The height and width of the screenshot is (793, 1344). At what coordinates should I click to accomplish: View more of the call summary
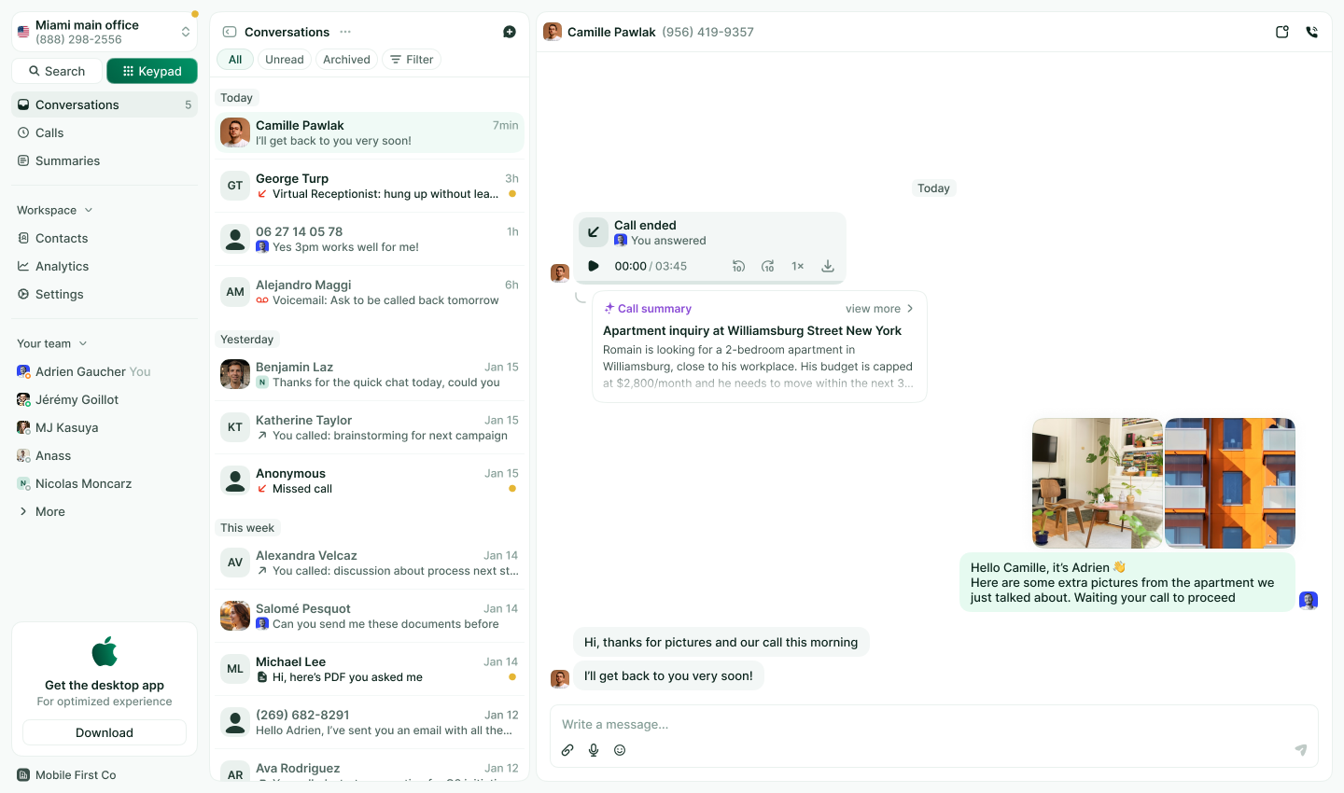click(879, 309)
